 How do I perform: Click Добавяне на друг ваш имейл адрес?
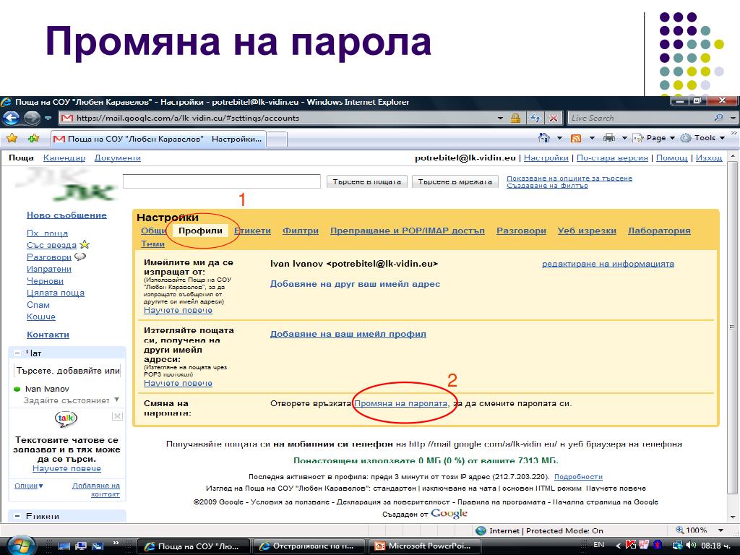click(355, 284)
